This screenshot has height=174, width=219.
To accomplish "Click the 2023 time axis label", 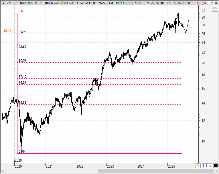I will (111, 167).
